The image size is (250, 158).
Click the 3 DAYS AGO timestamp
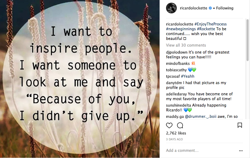[174, 139]
